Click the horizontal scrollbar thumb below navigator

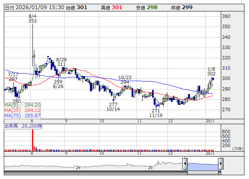click(202, 173)
